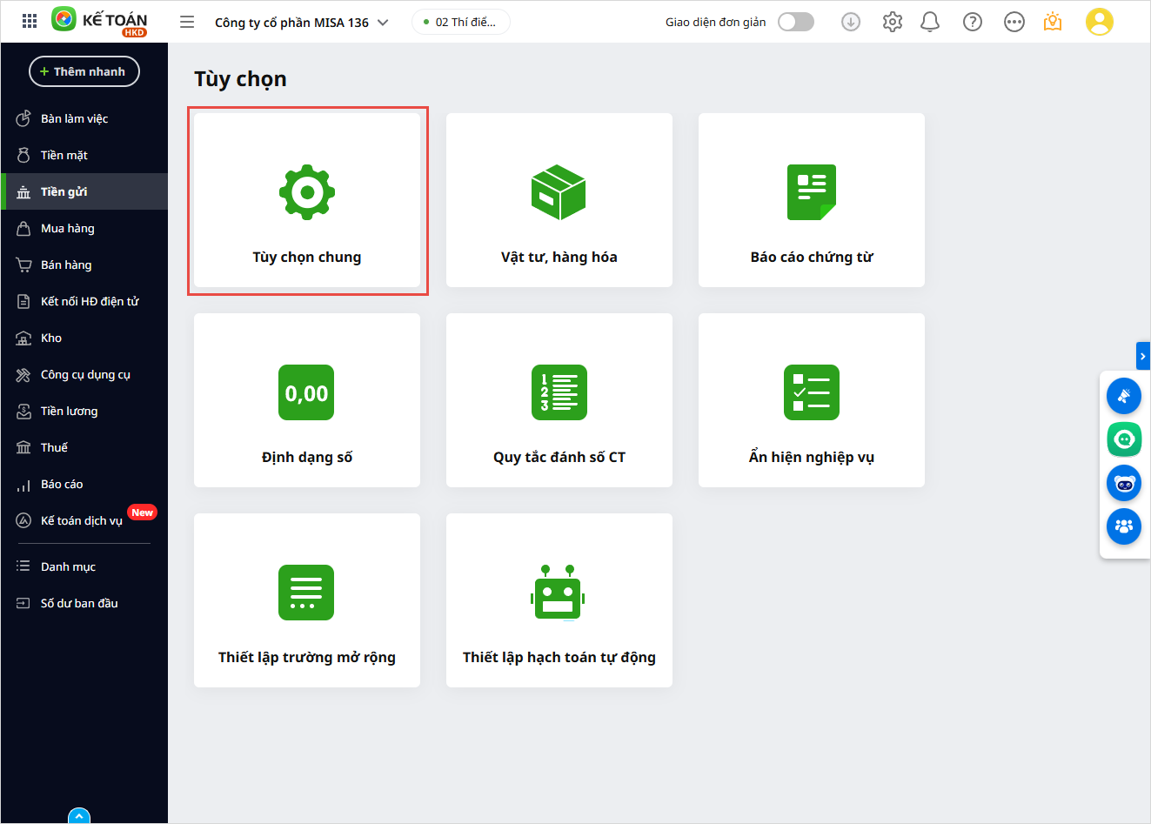Open the download arrow icon

851,22
